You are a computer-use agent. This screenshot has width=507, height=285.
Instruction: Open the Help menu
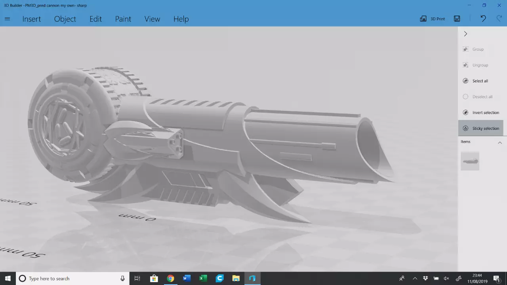(x=181, y=19)
